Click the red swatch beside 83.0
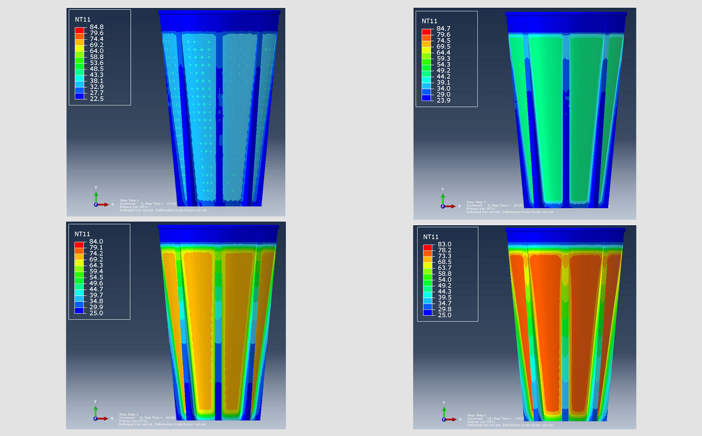The width and height of the screenshot is (702, 436). coord(428,247)
